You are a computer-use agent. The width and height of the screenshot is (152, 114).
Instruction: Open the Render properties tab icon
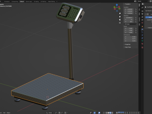coord(142,11)
